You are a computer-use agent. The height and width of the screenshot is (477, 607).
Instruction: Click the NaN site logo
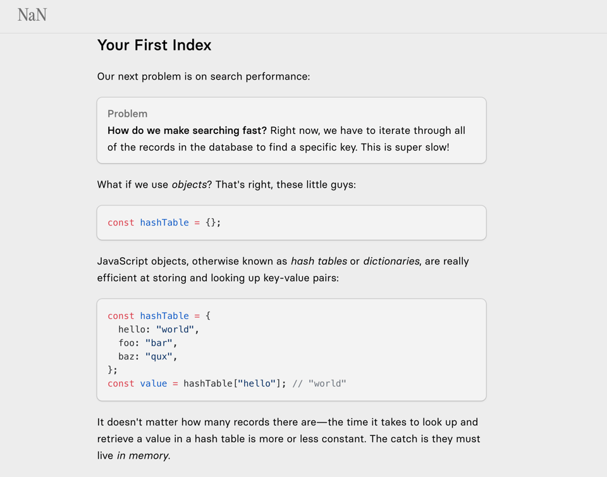pyautogui.click(x=32, y=15)
